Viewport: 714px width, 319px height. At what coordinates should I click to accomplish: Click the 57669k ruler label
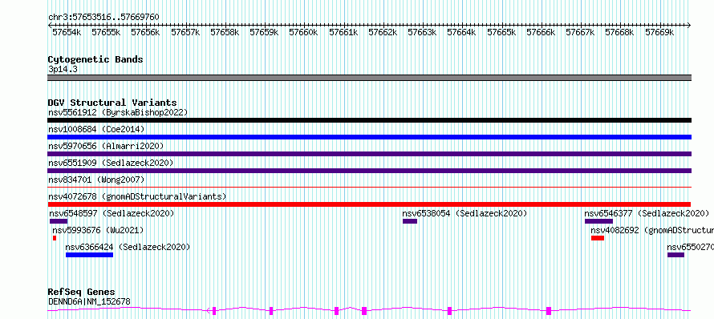point(659,32)
